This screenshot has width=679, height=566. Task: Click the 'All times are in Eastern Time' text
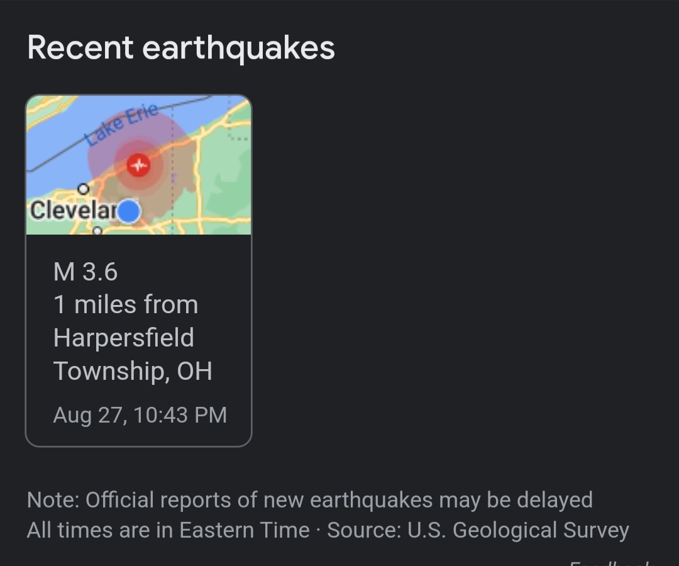pyautogui.click(x=168, y=531)
